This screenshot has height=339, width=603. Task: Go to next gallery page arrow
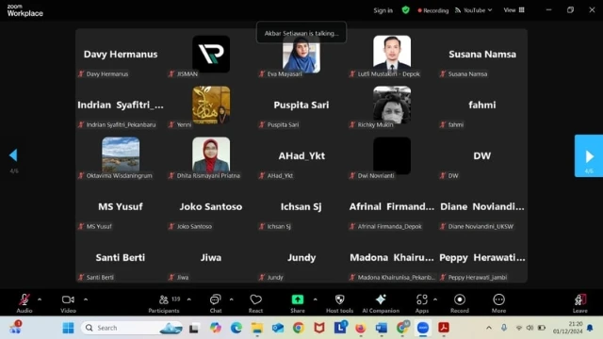(589, 155)
